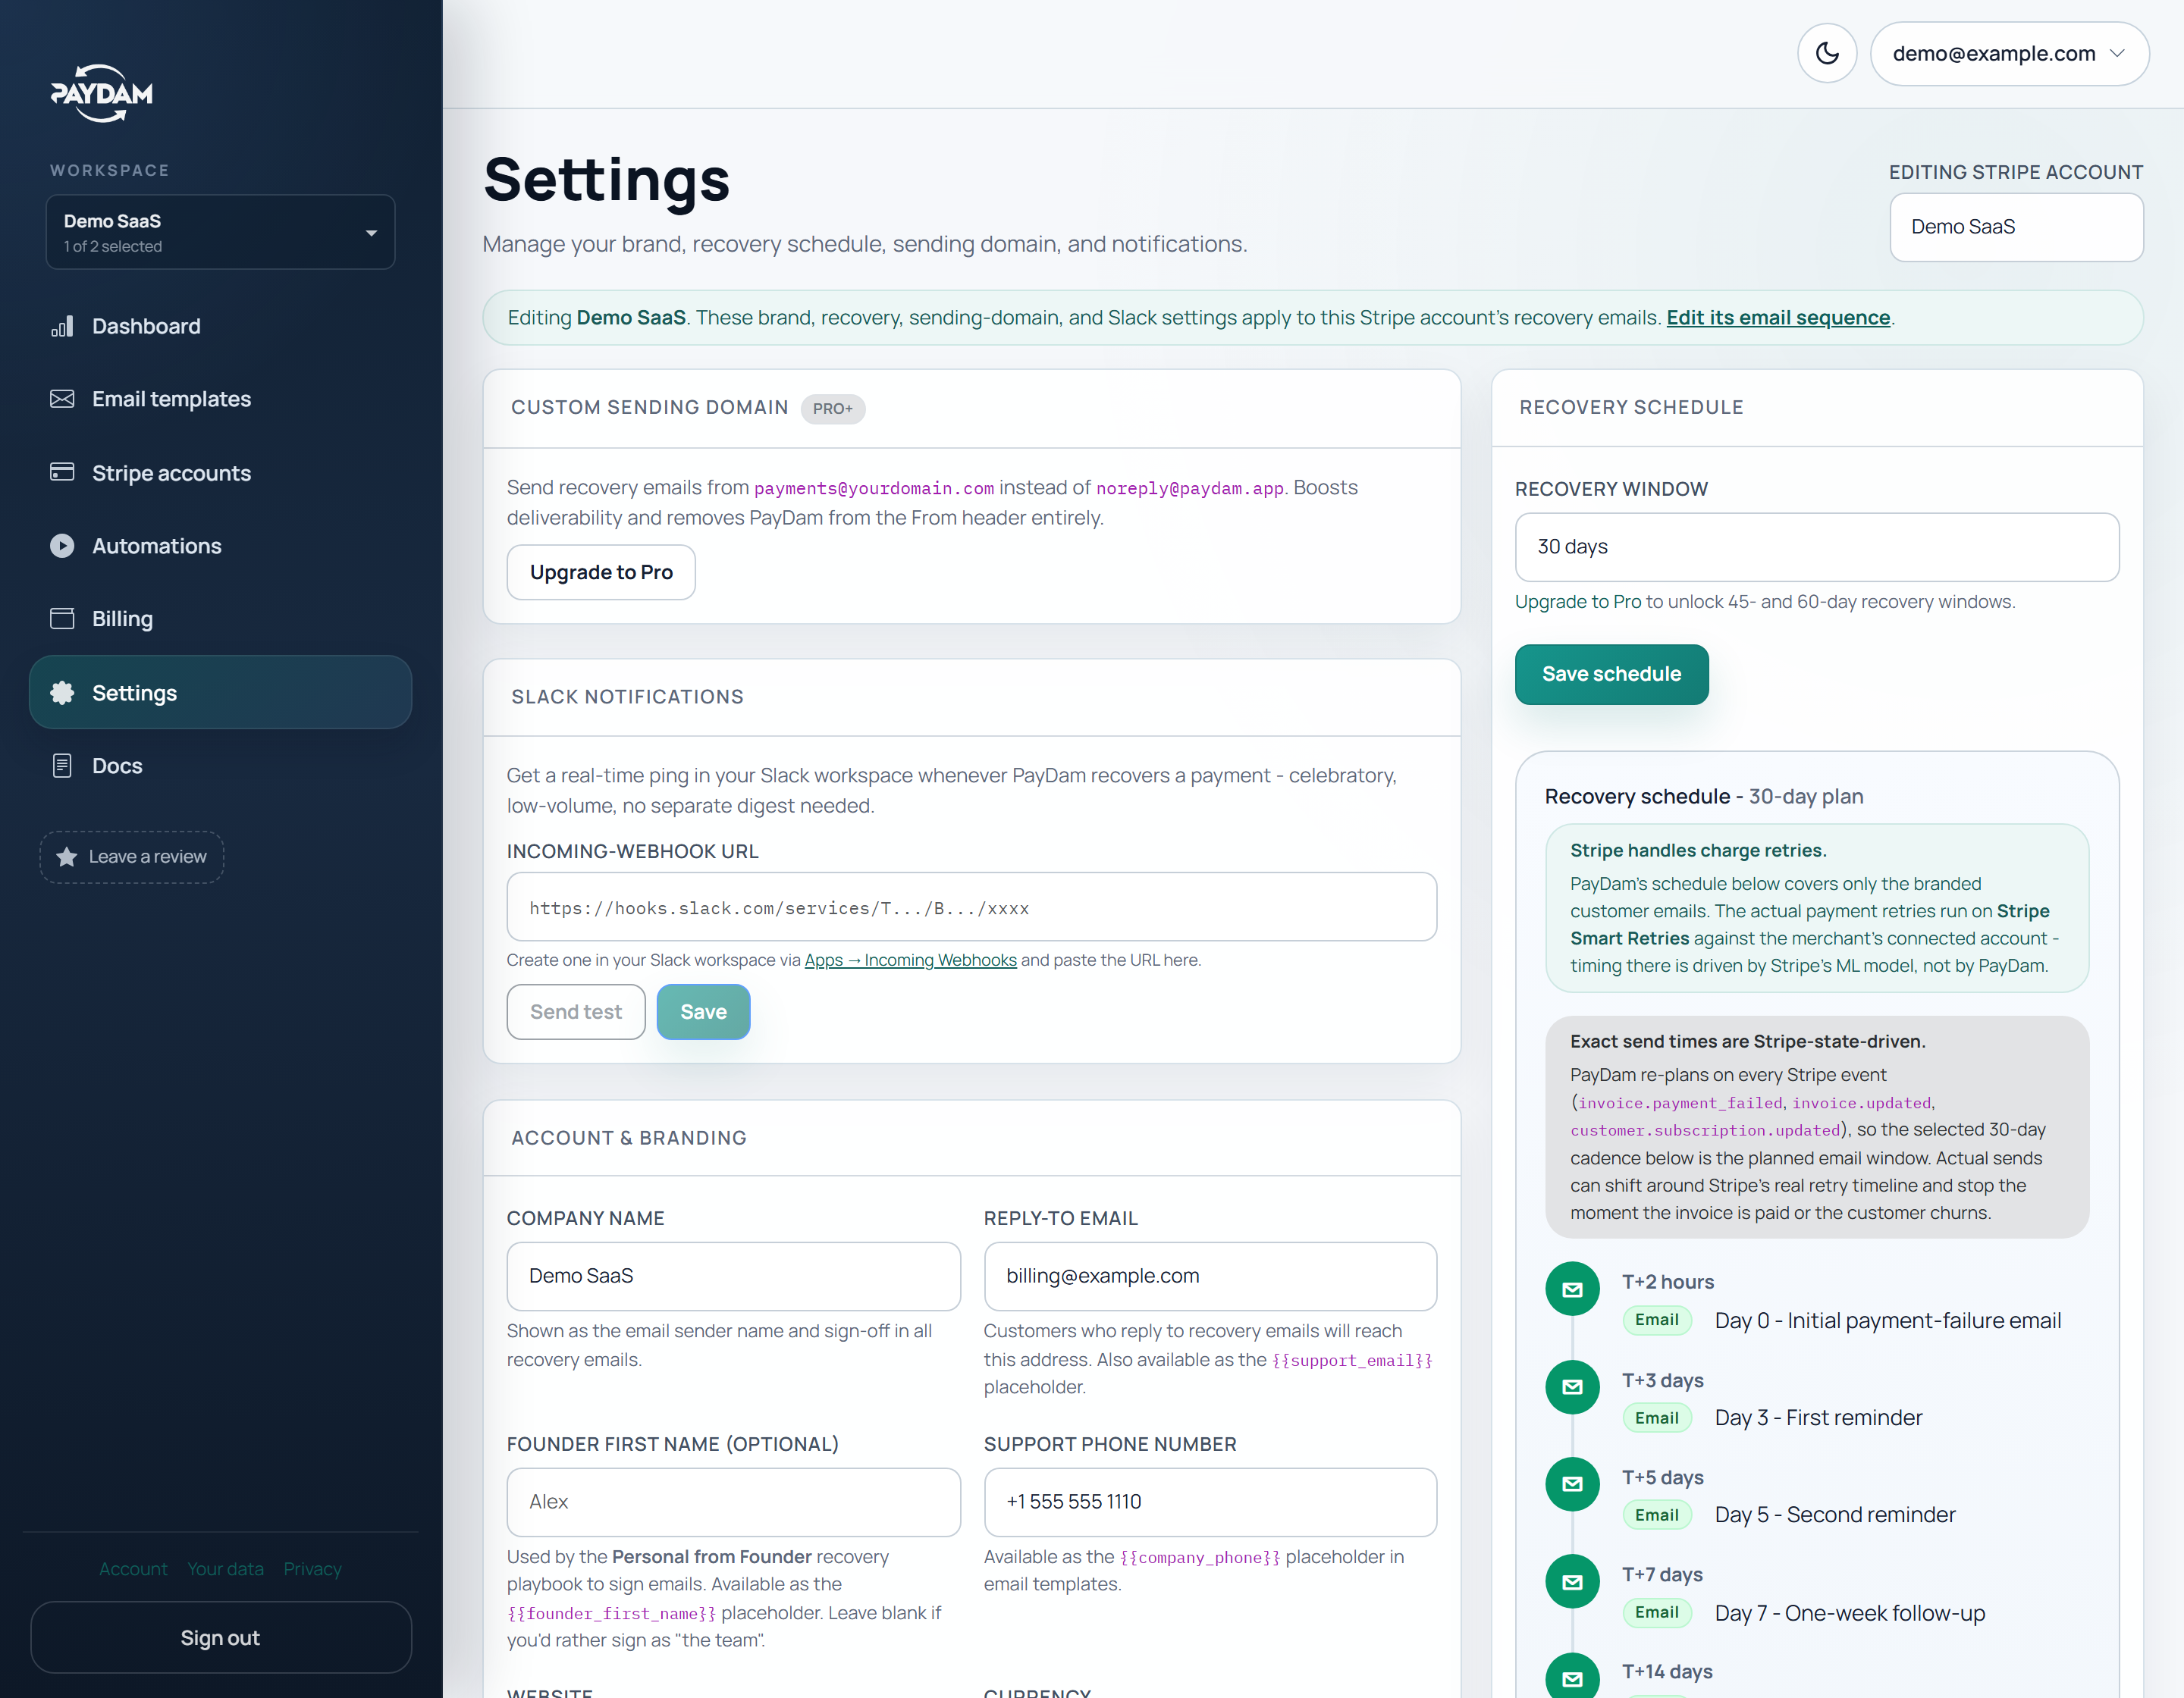The width and height of the screenshot is (2184, 1698).
Task: Click the star icon in Leave a review
Action: tap(67, 857)
